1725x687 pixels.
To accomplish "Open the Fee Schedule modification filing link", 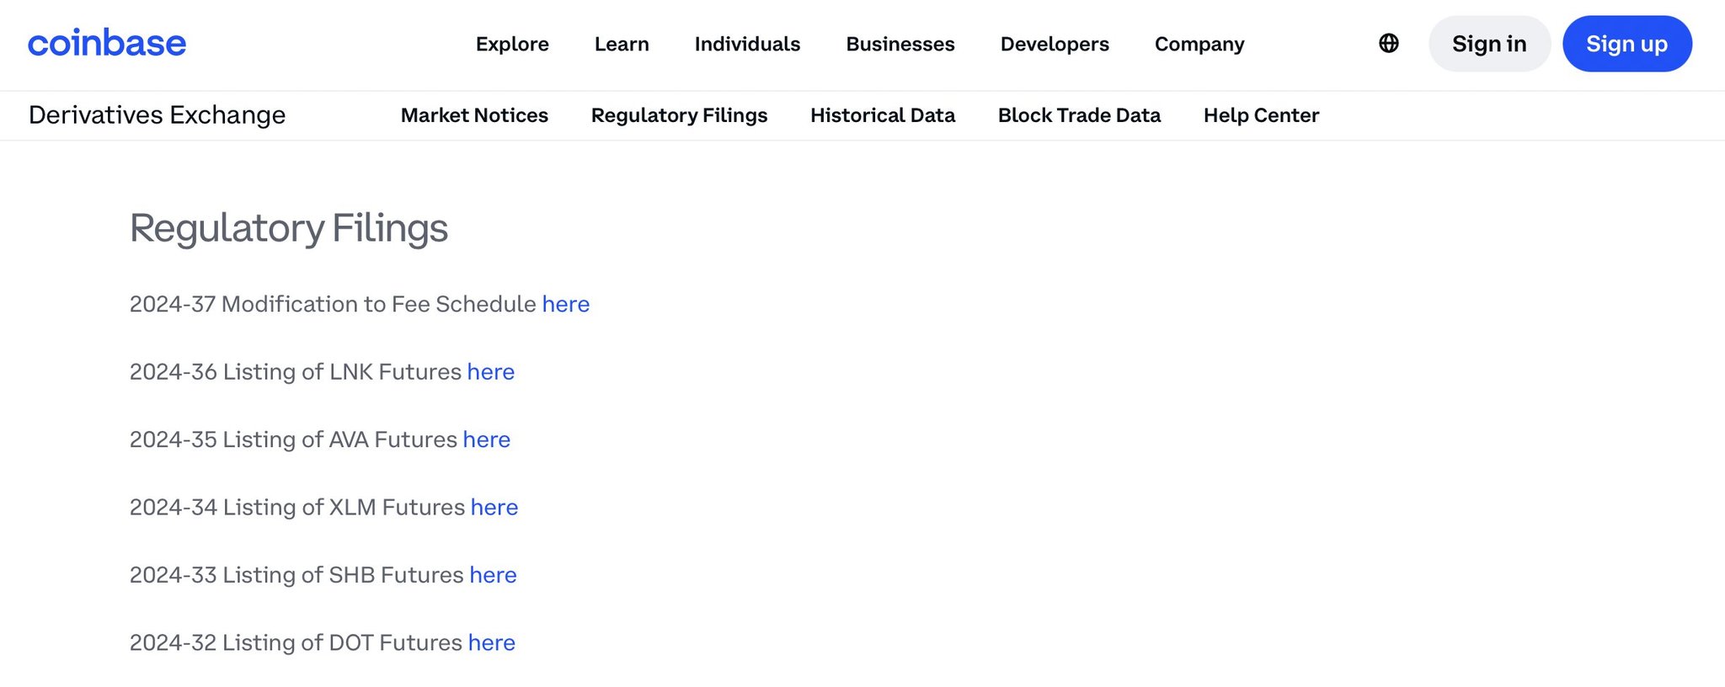I will pyautogui.click(x=565, y=304).
